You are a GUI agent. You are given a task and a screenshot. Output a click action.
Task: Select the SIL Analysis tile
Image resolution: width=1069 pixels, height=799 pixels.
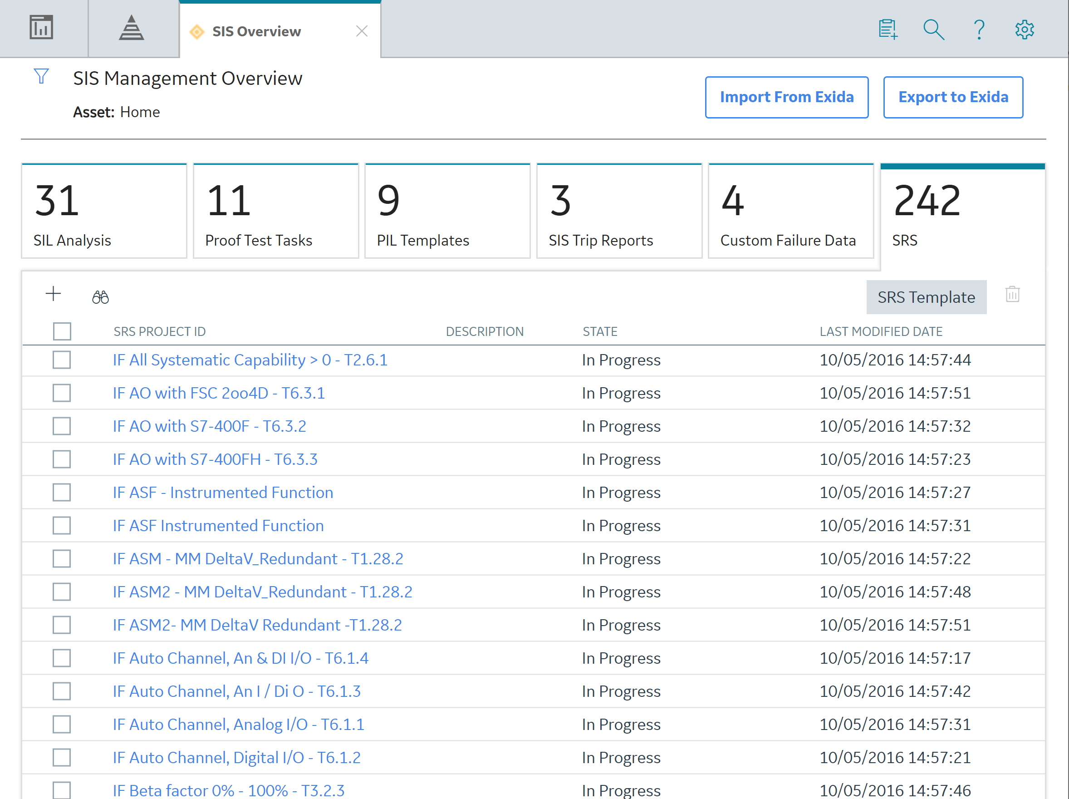click(x=104, y=212)
